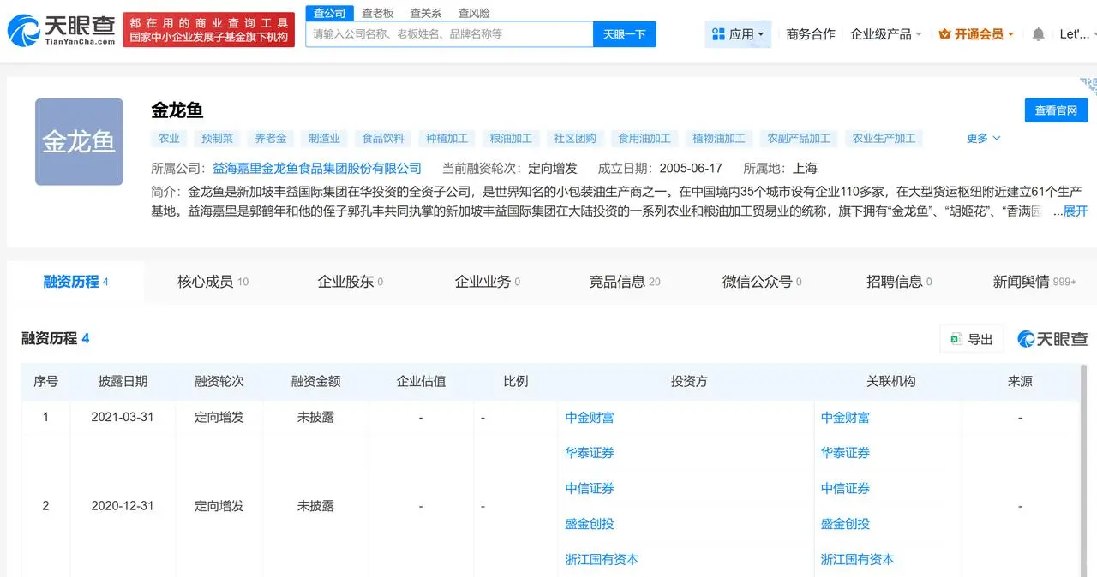
Task: Open investor 中金财富 in 投资方 column
Action: pos(590,418)
